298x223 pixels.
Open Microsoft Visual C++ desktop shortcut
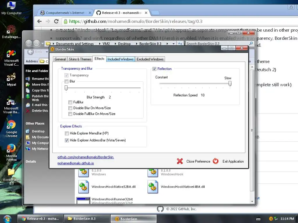(x=11, y=58)
